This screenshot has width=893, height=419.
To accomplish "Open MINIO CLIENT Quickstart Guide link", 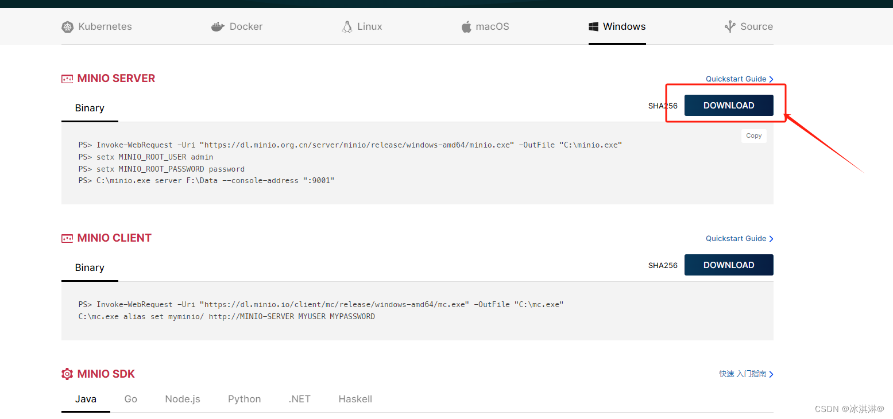I will [736, 239].
